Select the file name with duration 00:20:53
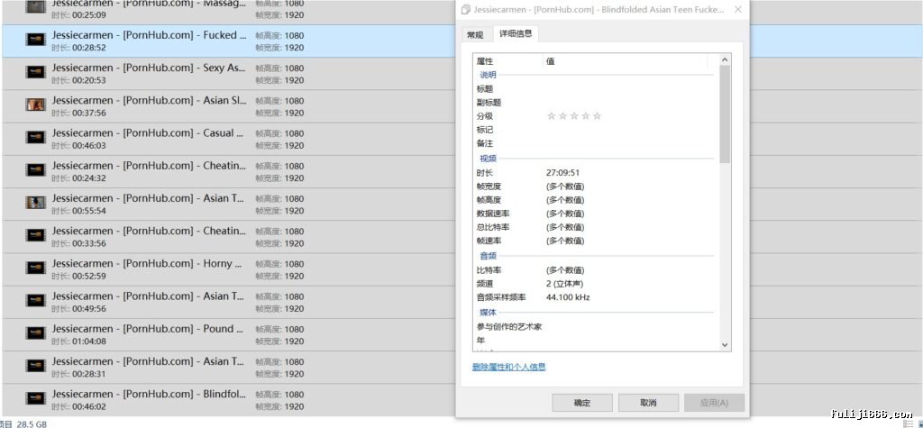This screenshot has width=923, height=428. point(149,68)
